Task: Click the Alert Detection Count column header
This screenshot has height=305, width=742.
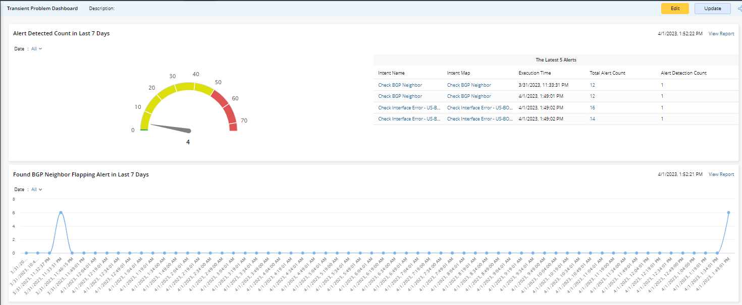Action: 683,73
